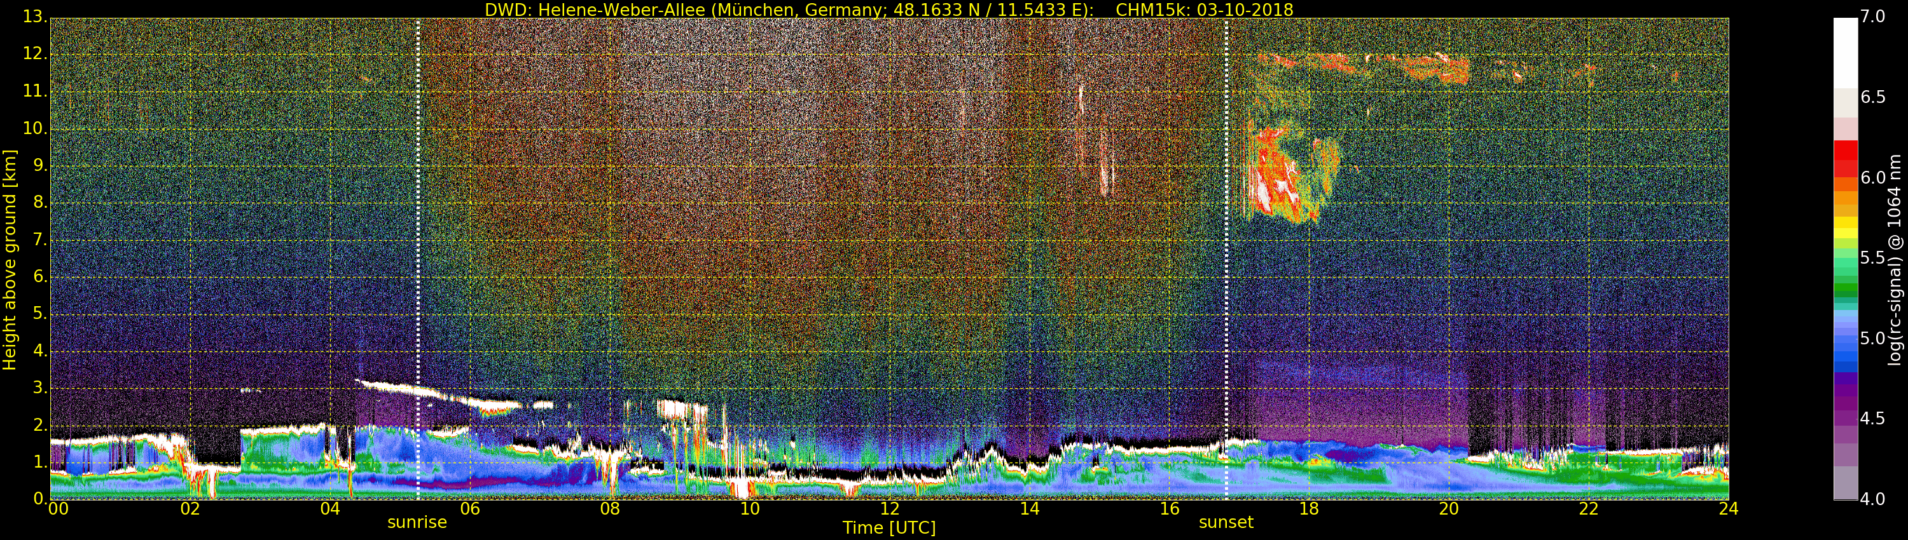Click the height axis tick label 9
Viewport: 1908px width, 540px height.
[39, 166]
